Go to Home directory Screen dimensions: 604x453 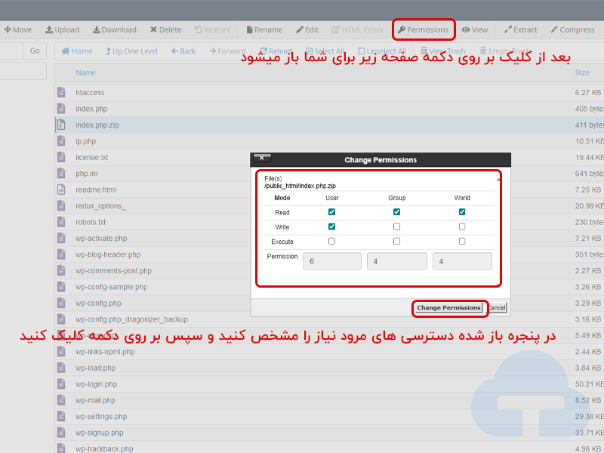(77, 51)
